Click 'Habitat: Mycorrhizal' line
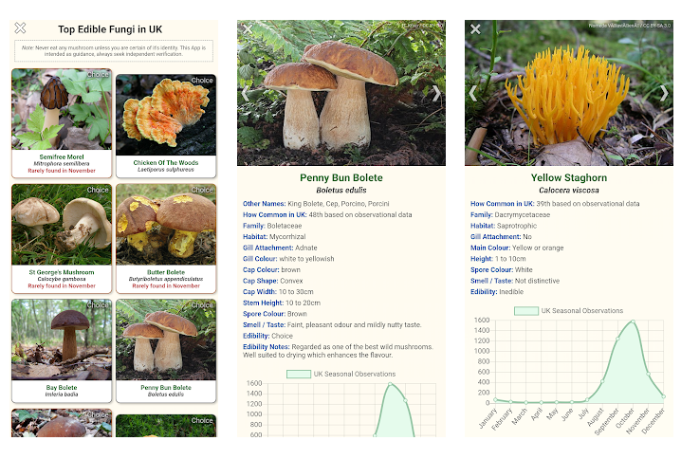 point(274,237)
